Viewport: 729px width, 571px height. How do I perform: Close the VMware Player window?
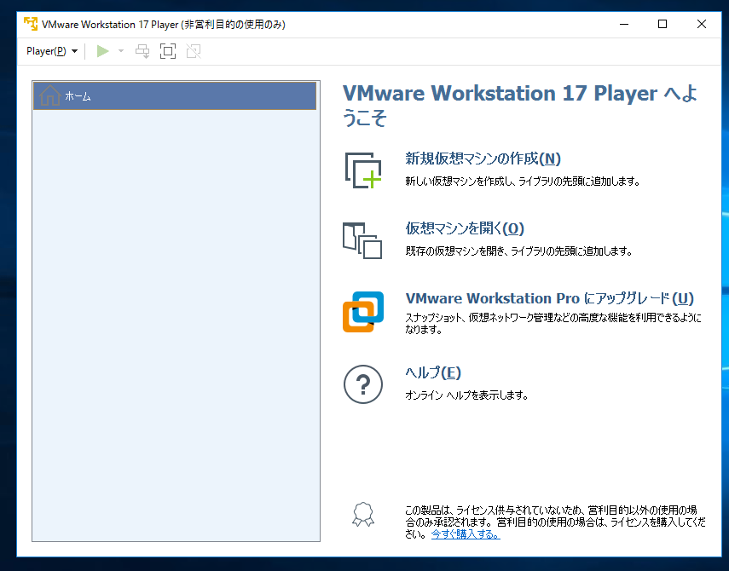coord(702,24)
